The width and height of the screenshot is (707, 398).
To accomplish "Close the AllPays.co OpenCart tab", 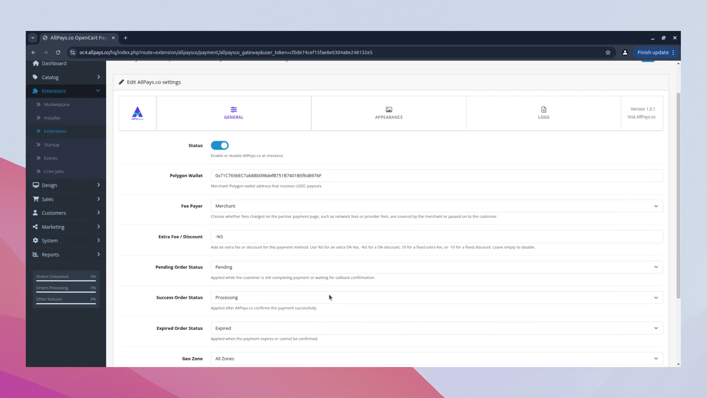I will click(113, 38).
